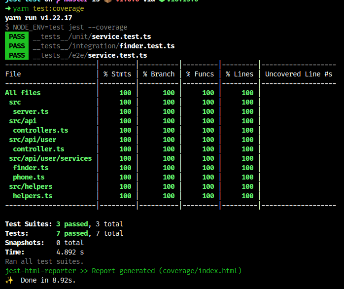Click the '% Lines' column header
This screenshot has width=344, height=289.
(x=240, y=74)
